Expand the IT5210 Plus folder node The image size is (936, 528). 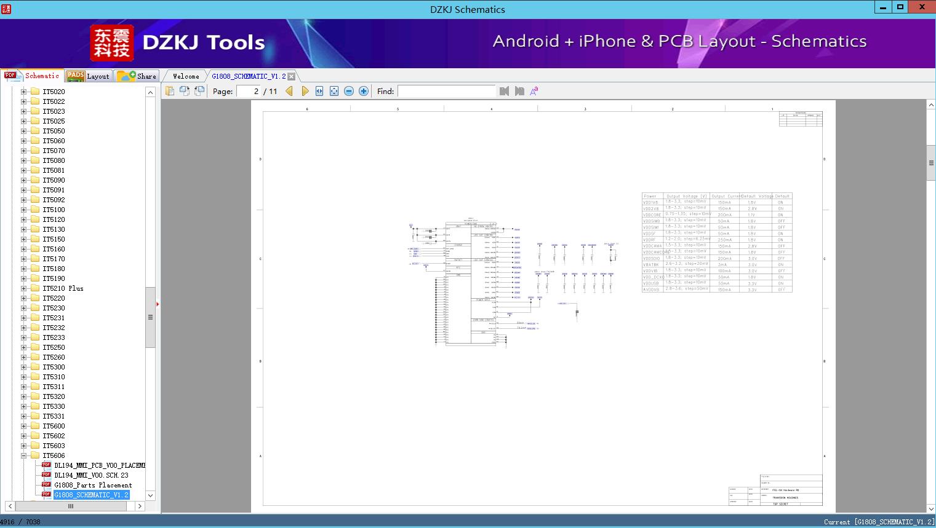[24, 288]
